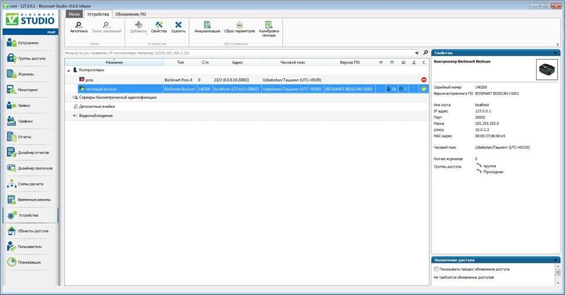Click Не требуется обновление доступов text
565x295 pixels.
coord(464,278)
